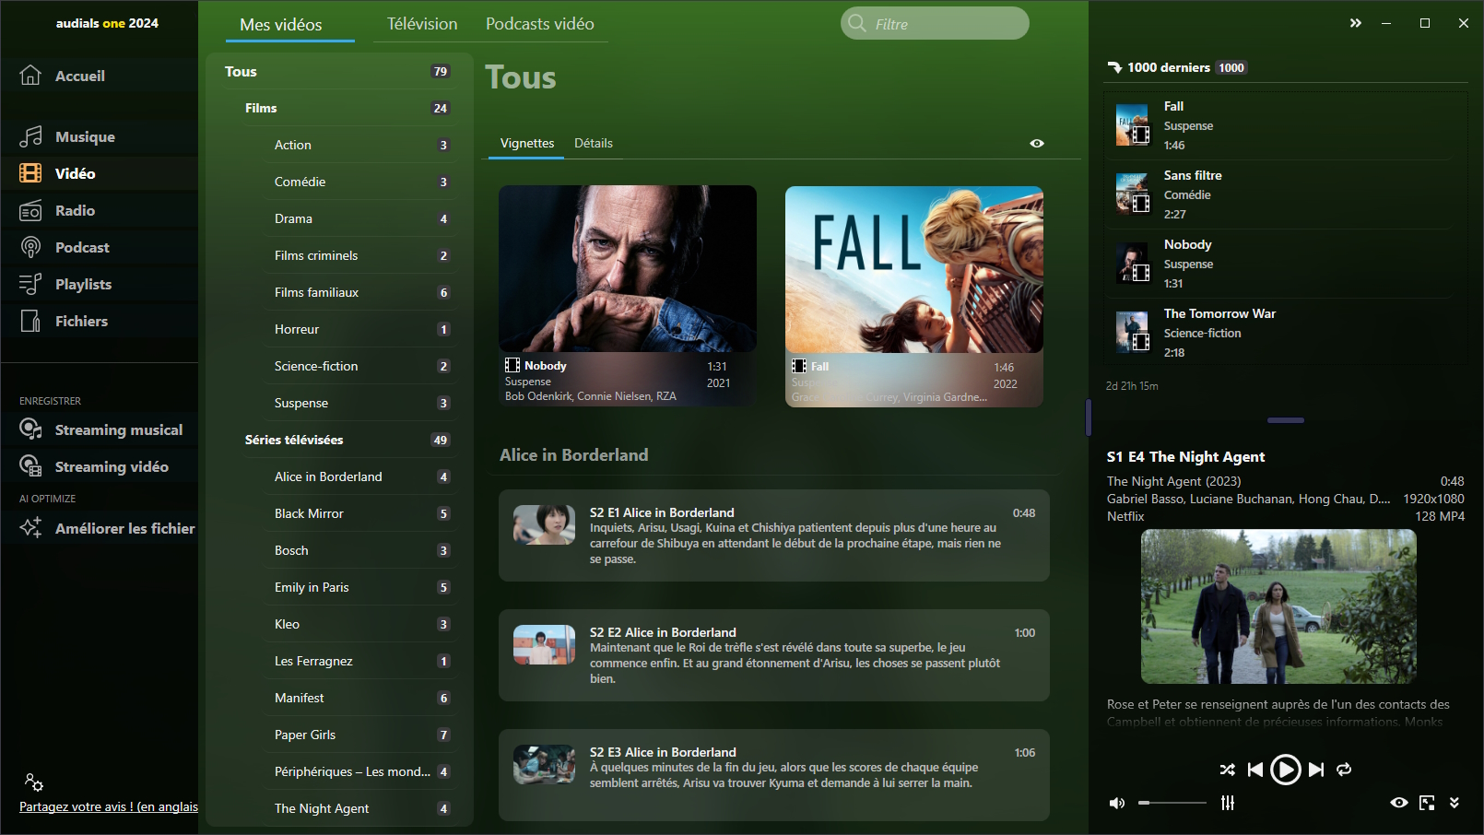Open the Accueil home icon

tap(30, 76)
